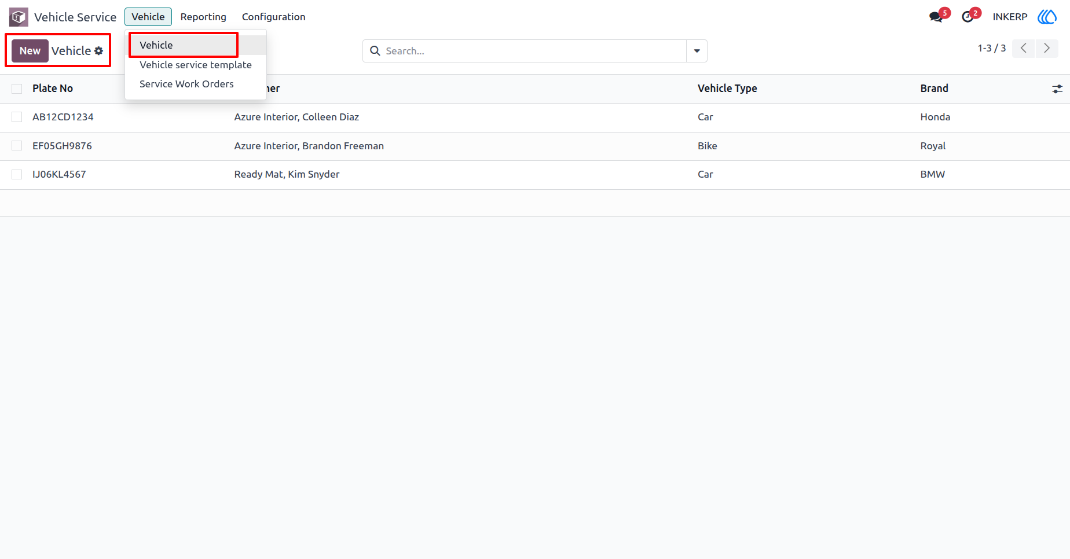Select Vehicle service template menu entry
This screenshot has height=559, width=1070.
click(x=196, y=65)
